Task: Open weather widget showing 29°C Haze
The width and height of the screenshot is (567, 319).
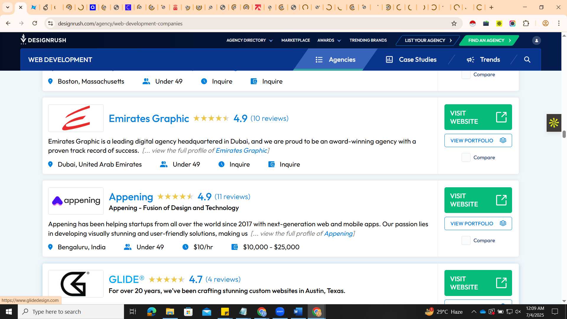Action: [x=444, y=312]
